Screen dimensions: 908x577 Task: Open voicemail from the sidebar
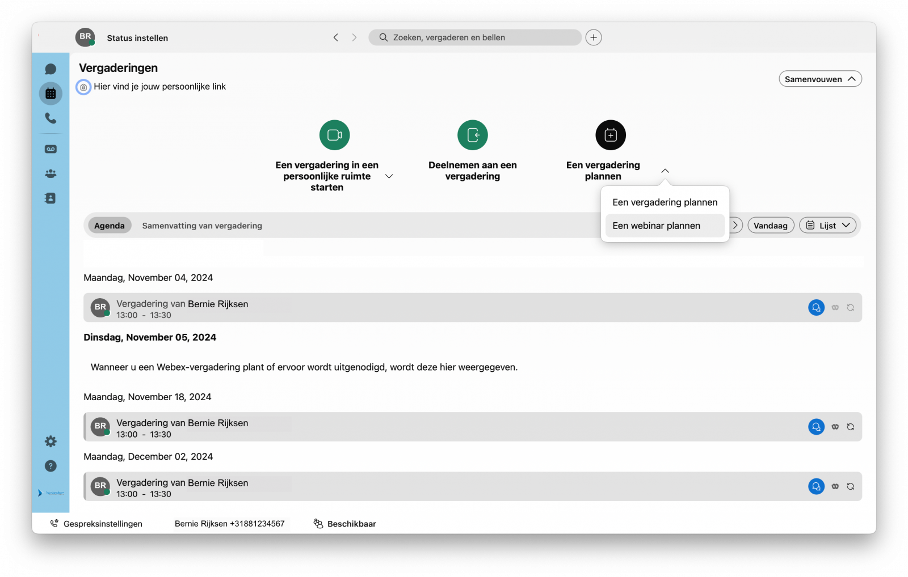point(51,149)
